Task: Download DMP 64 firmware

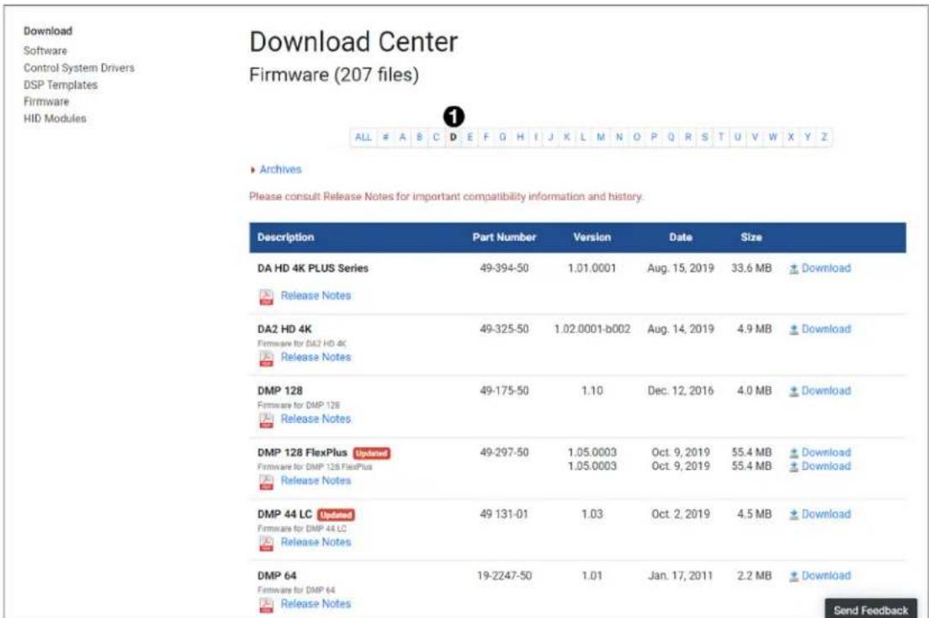Action: (820, 576)
